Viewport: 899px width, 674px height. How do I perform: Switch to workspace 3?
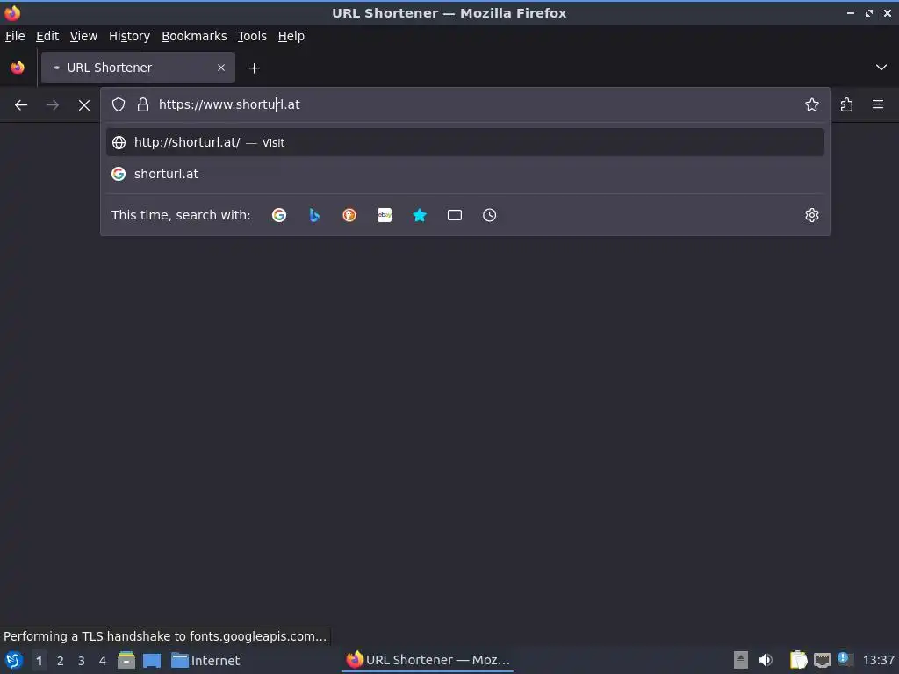82,661
